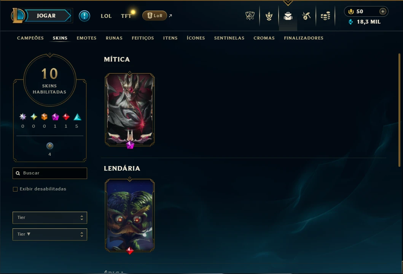Enable the Exibir desabilitadas checkbox
Viewport: 403px width, 274px height.
[x=15, y=189]
